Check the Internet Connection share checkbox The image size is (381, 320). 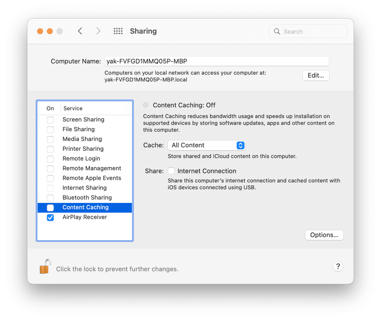point(171,171)
